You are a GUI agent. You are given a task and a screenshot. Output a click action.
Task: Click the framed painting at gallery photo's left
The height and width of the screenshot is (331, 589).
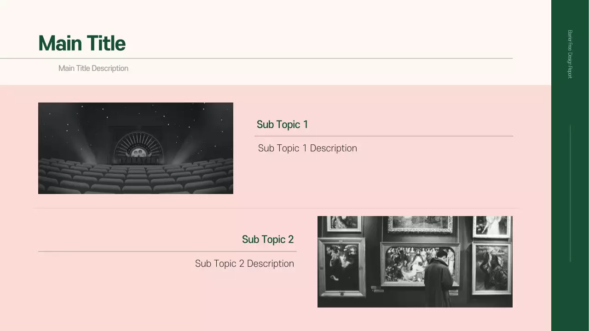coord(341,267)
